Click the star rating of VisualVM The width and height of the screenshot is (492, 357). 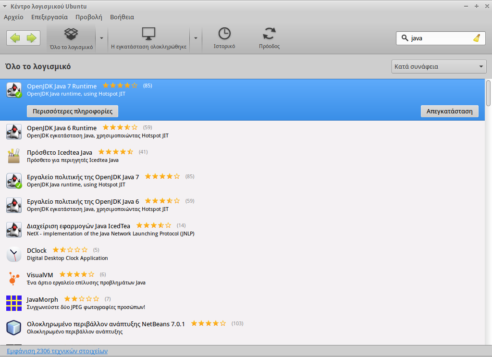[77, 274]
